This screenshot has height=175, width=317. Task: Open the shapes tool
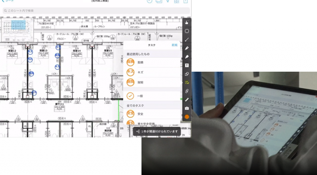pos(187,74)
